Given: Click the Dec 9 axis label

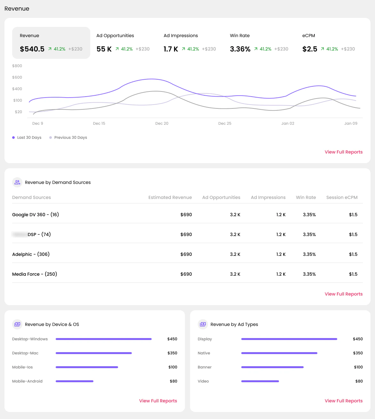Looking at the screenshot, I should 38,123.
